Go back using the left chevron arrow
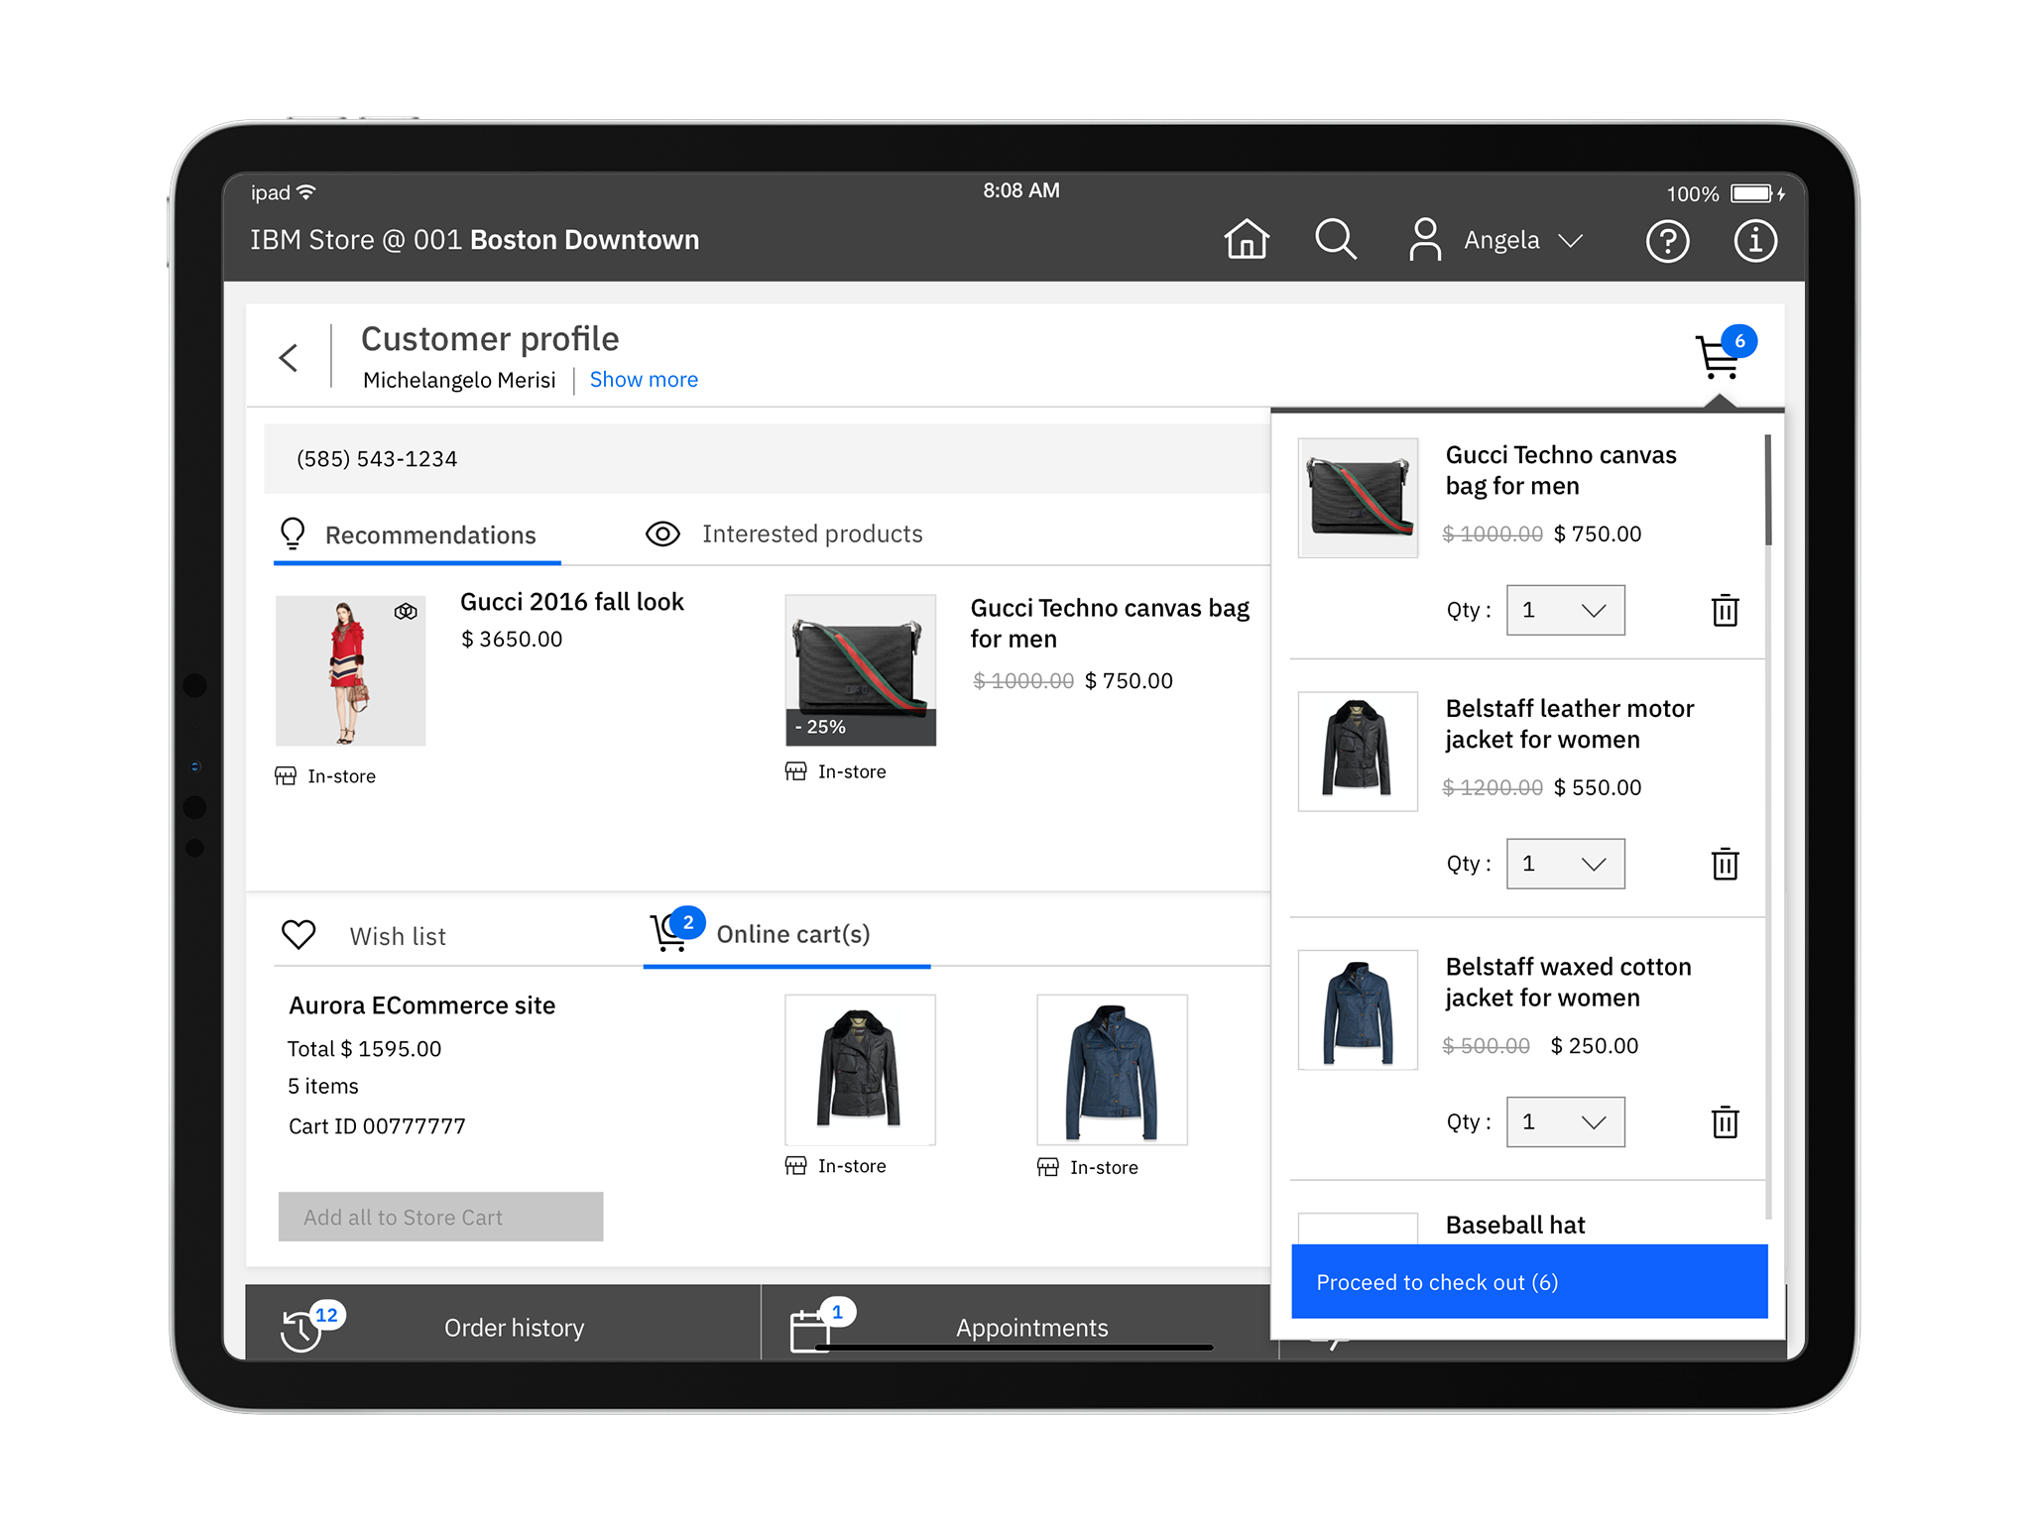 pos(289,358)
